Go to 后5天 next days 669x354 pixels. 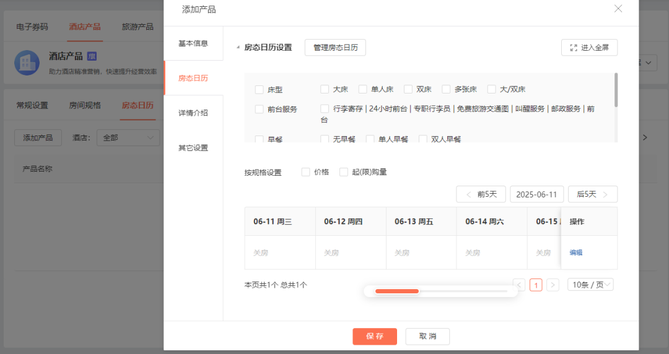click(x=593, y=194)
